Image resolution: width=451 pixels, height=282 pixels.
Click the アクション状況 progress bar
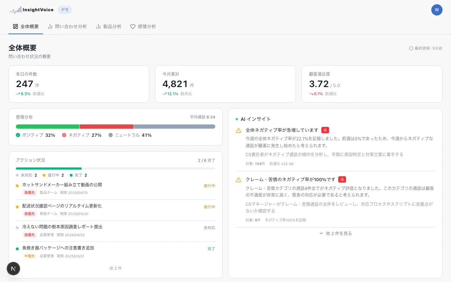pyautogui.click(x=116, y=168)
